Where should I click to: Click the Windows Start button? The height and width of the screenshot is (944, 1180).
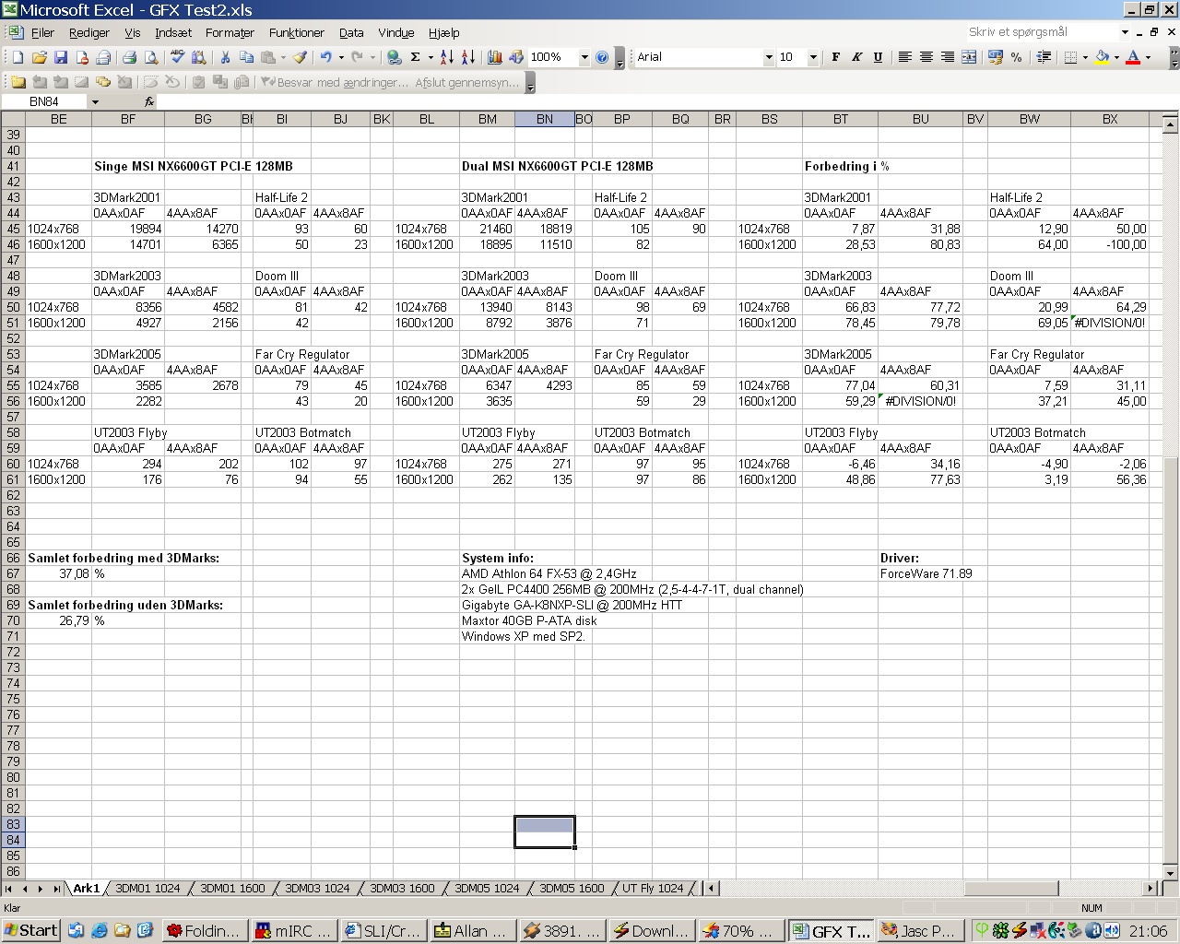click(30, 930)
